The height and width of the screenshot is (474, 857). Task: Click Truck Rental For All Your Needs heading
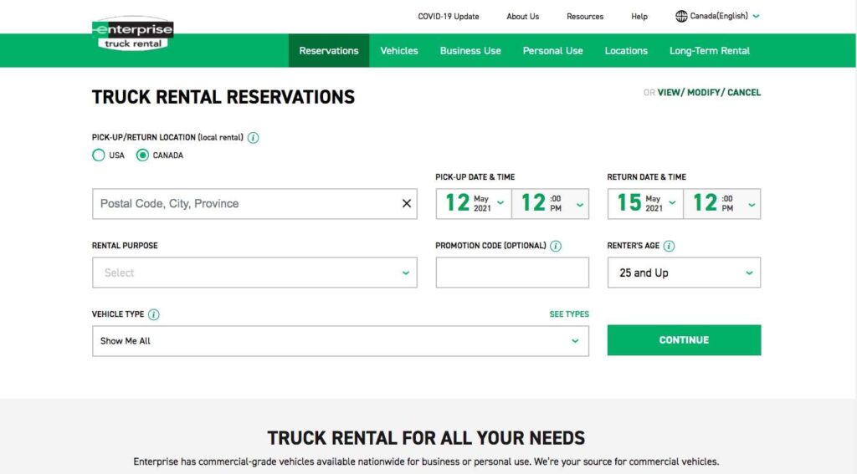tap(426, 438)
